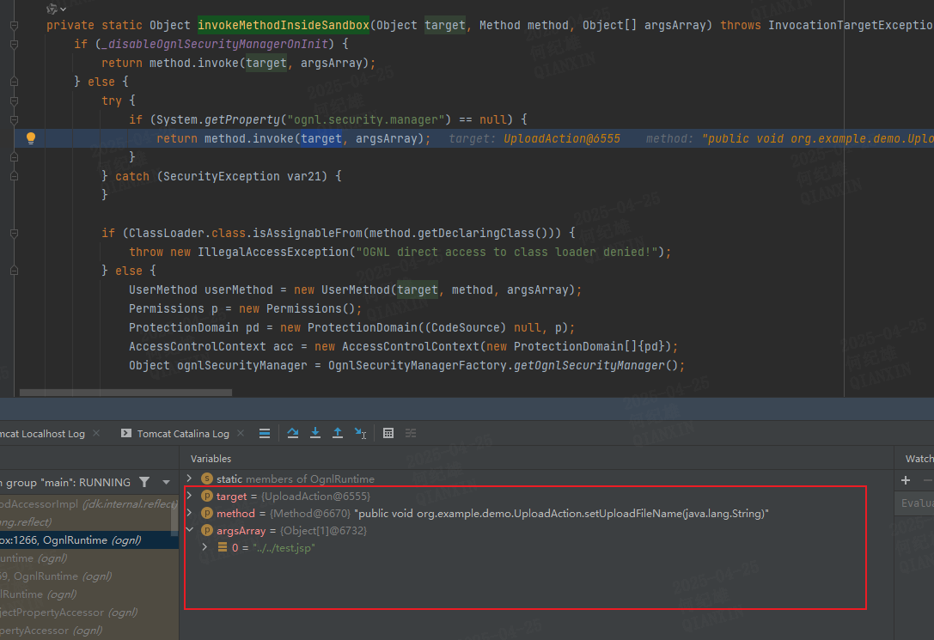Click the remove watch minus icon
Viewport: 934px width, 640px height.
click(927, 480)
